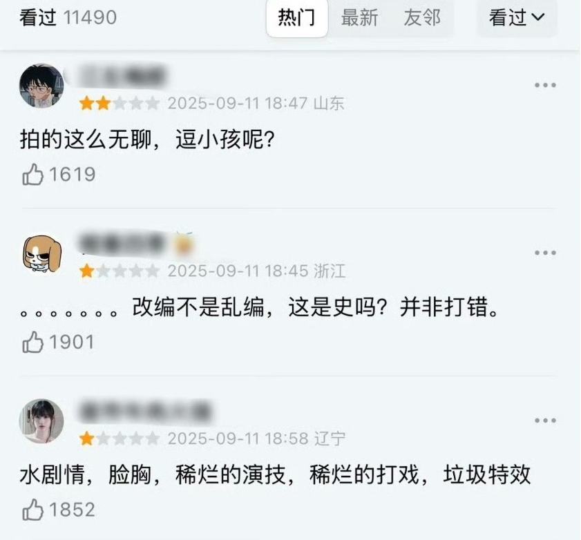Open the cartoon dog avatar profile
The height and width of the screenshot is (540, 581).
[x=42, y=254]
